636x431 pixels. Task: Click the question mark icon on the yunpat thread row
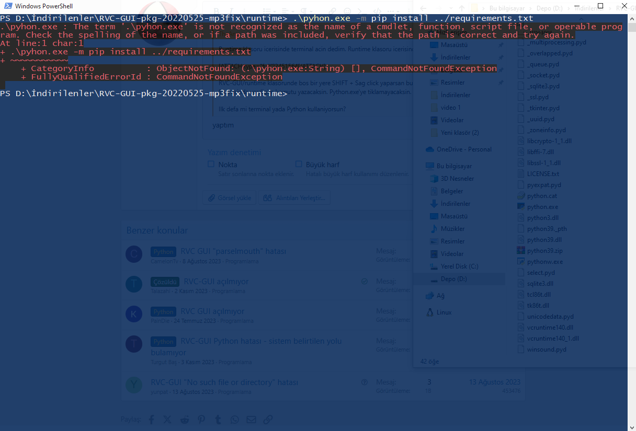(365, 382)
